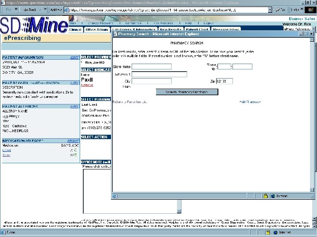Click the 'Welcome Dr. Rice' text
Viewport: 317px width, 237px height.
[x=297, y=24]
